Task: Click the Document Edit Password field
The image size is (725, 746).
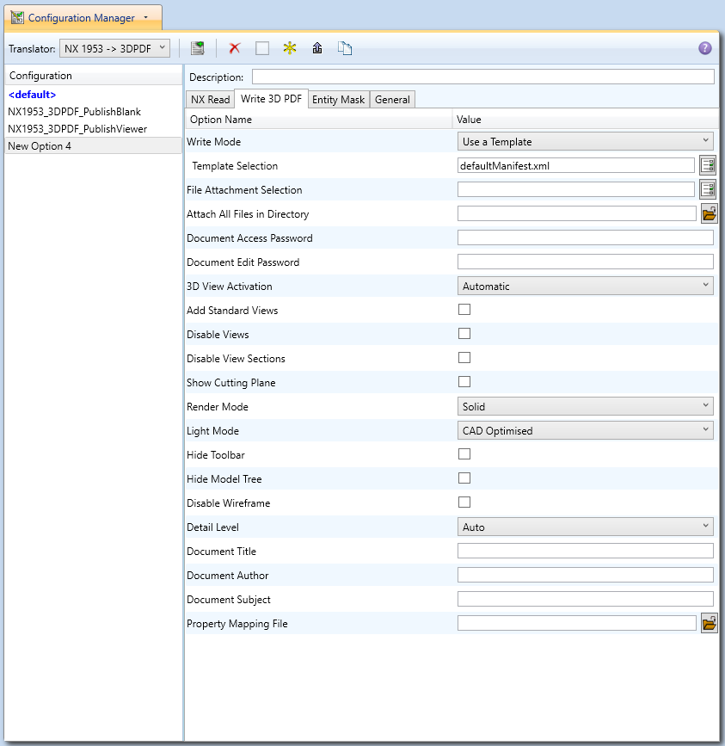Action: (585, 262)
